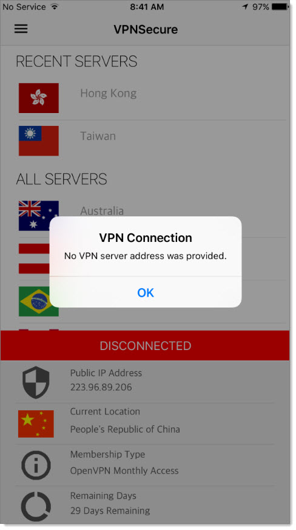Tap the battery icon in status bar
The height and width of the screenshot is (530, 296).
pyautogui.click(x=280, y=7)
